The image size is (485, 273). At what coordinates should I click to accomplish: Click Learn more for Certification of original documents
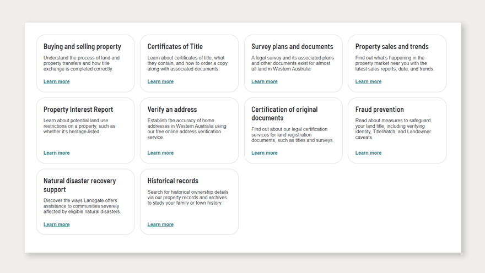(x=264, y=153)
